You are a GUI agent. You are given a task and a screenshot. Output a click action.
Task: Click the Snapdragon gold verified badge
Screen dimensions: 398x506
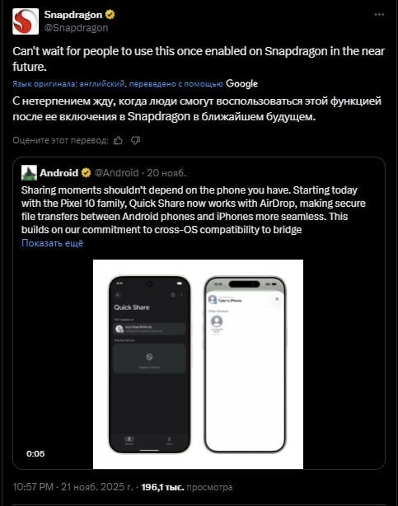[110, 15]
